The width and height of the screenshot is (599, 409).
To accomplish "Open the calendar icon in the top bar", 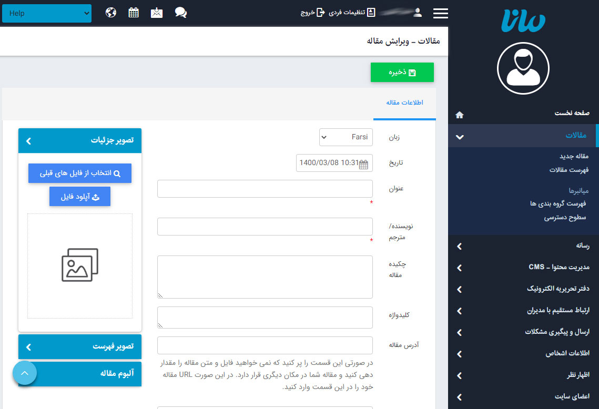I will tap(134, 12).
